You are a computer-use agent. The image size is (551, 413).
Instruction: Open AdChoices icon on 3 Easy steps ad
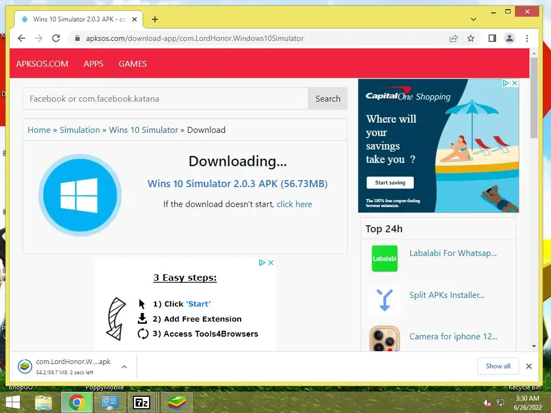pyautogui.click(x=262, y=262)
